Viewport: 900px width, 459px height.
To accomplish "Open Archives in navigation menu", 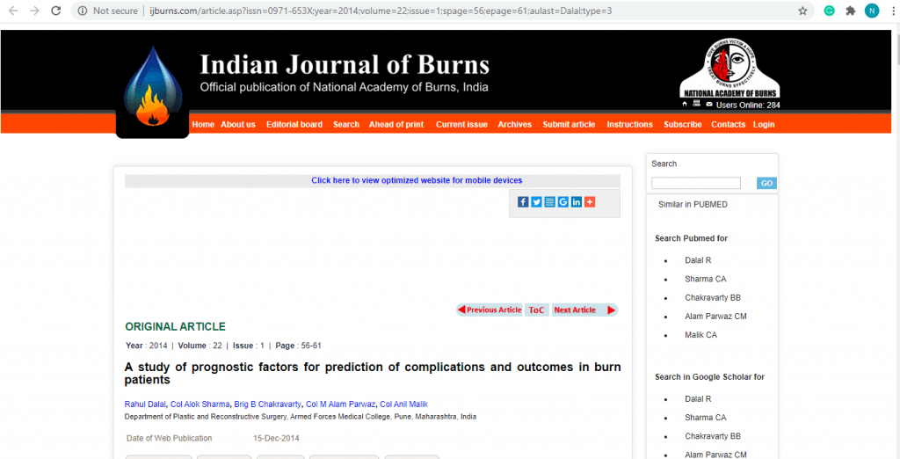I will (514, 125).
